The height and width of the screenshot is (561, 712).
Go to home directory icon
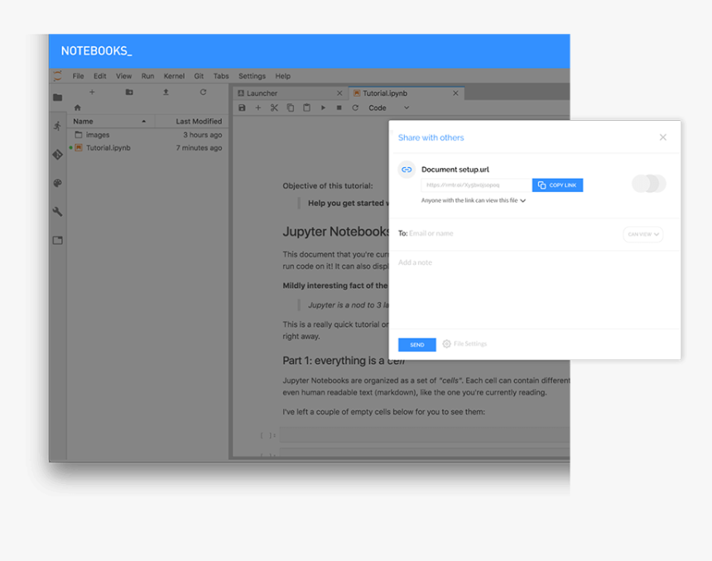tap(78, 108)
